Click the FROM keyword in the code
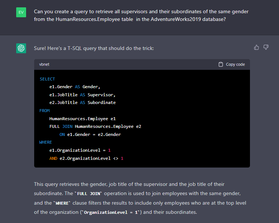The width and height of the screenshot is (279, 223). (x=44, y=111)
